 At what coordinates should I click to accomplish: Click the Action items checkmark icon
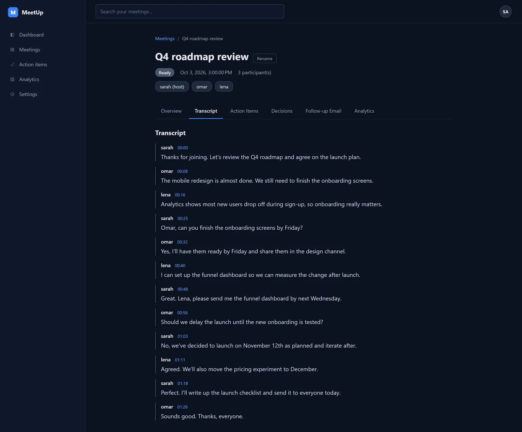click(12, 65)
